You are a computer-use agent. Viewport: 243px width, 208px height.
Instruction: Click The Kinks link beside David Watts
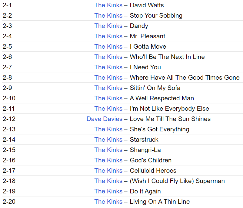click(x=108, y=5)
